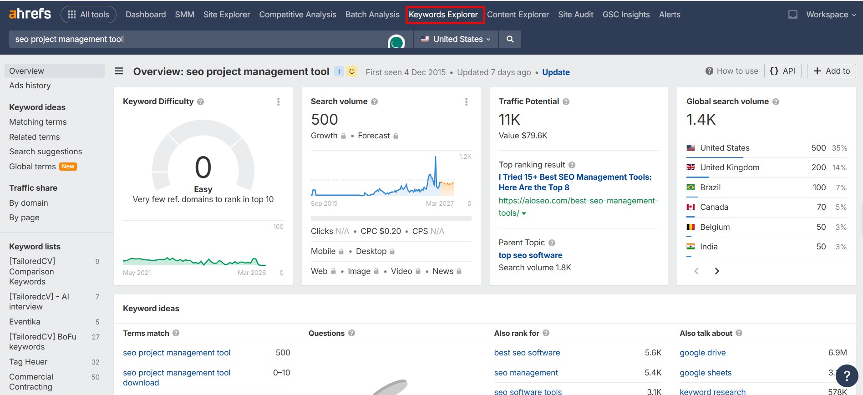Click the How to use link
Image resolution: width=863 pixels, height=395 pixels.
pos(732,71)
